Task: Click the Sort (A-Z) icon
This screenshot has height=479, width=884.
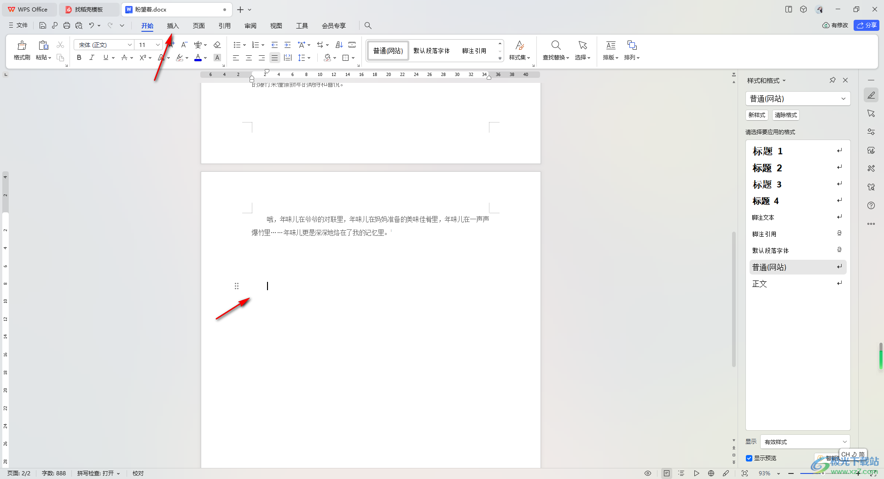Action: pos(339,45)
